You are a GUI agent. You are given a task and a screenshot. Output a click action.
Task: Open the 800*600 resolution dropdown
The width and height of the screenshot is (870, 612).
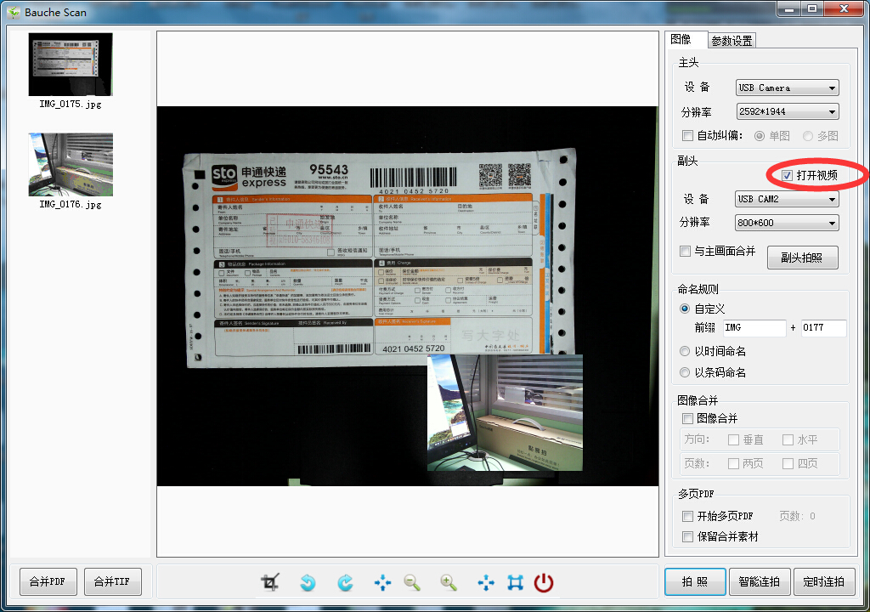788,223
